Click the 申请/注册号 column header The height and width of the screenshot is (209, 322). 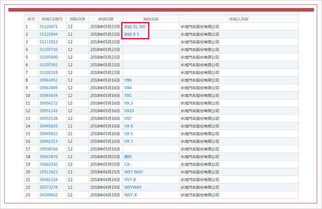coord(52,19)
